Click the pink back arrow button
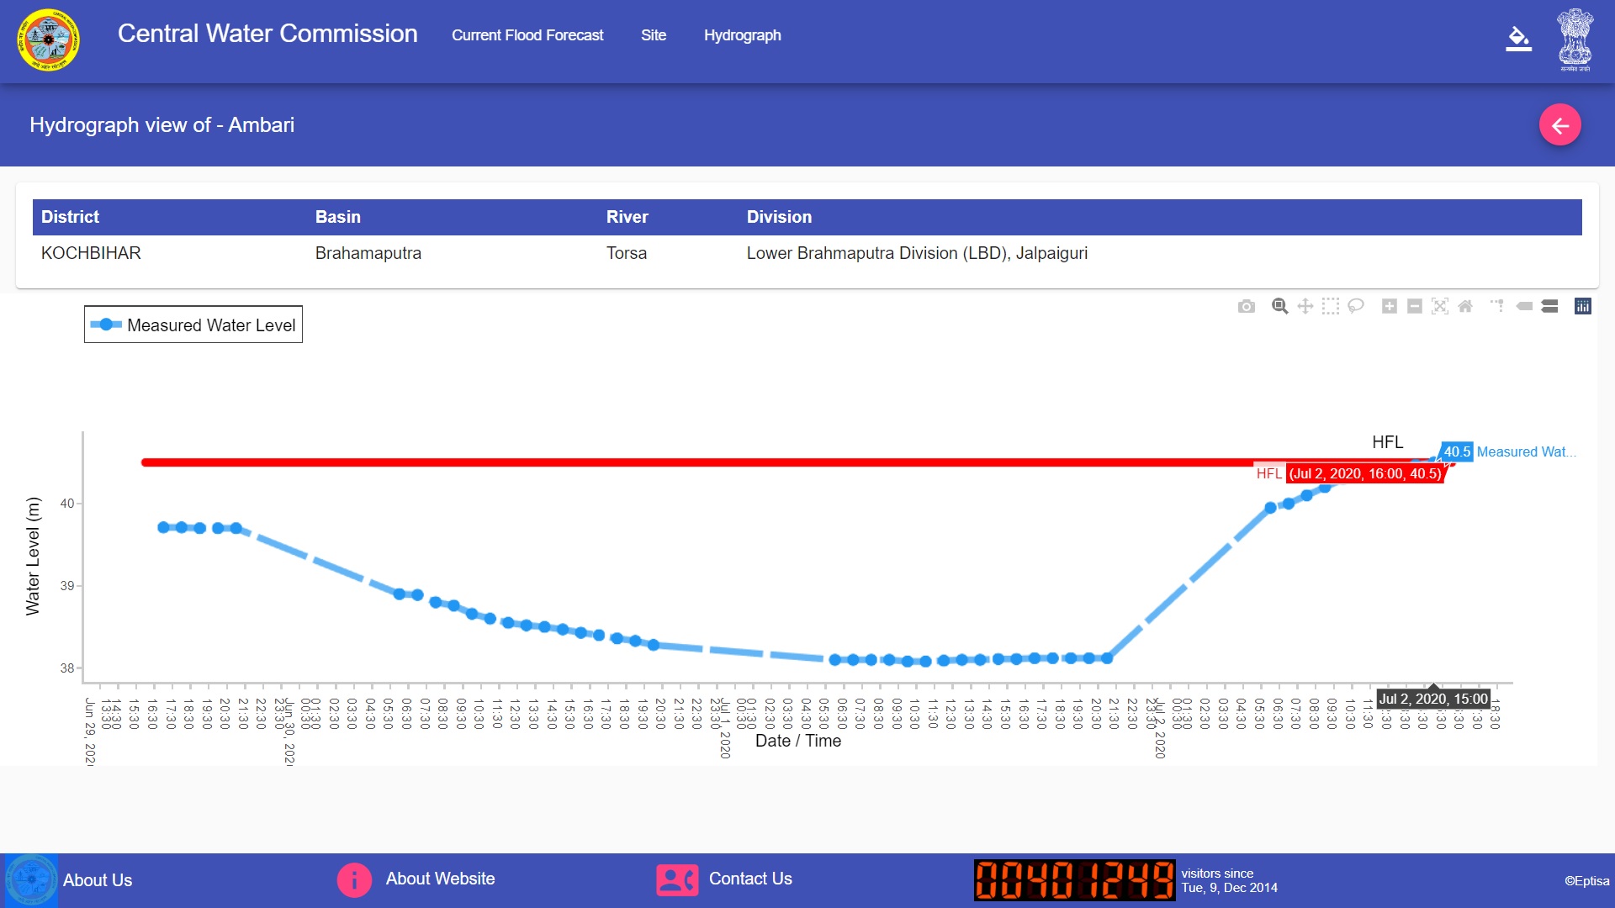Viewport: 1615px width, 908px height. (x=1559, y=125)
